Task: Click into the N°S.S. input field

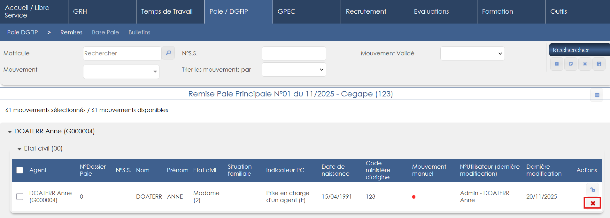Action: pyautogui.click(x=294, y=53)
